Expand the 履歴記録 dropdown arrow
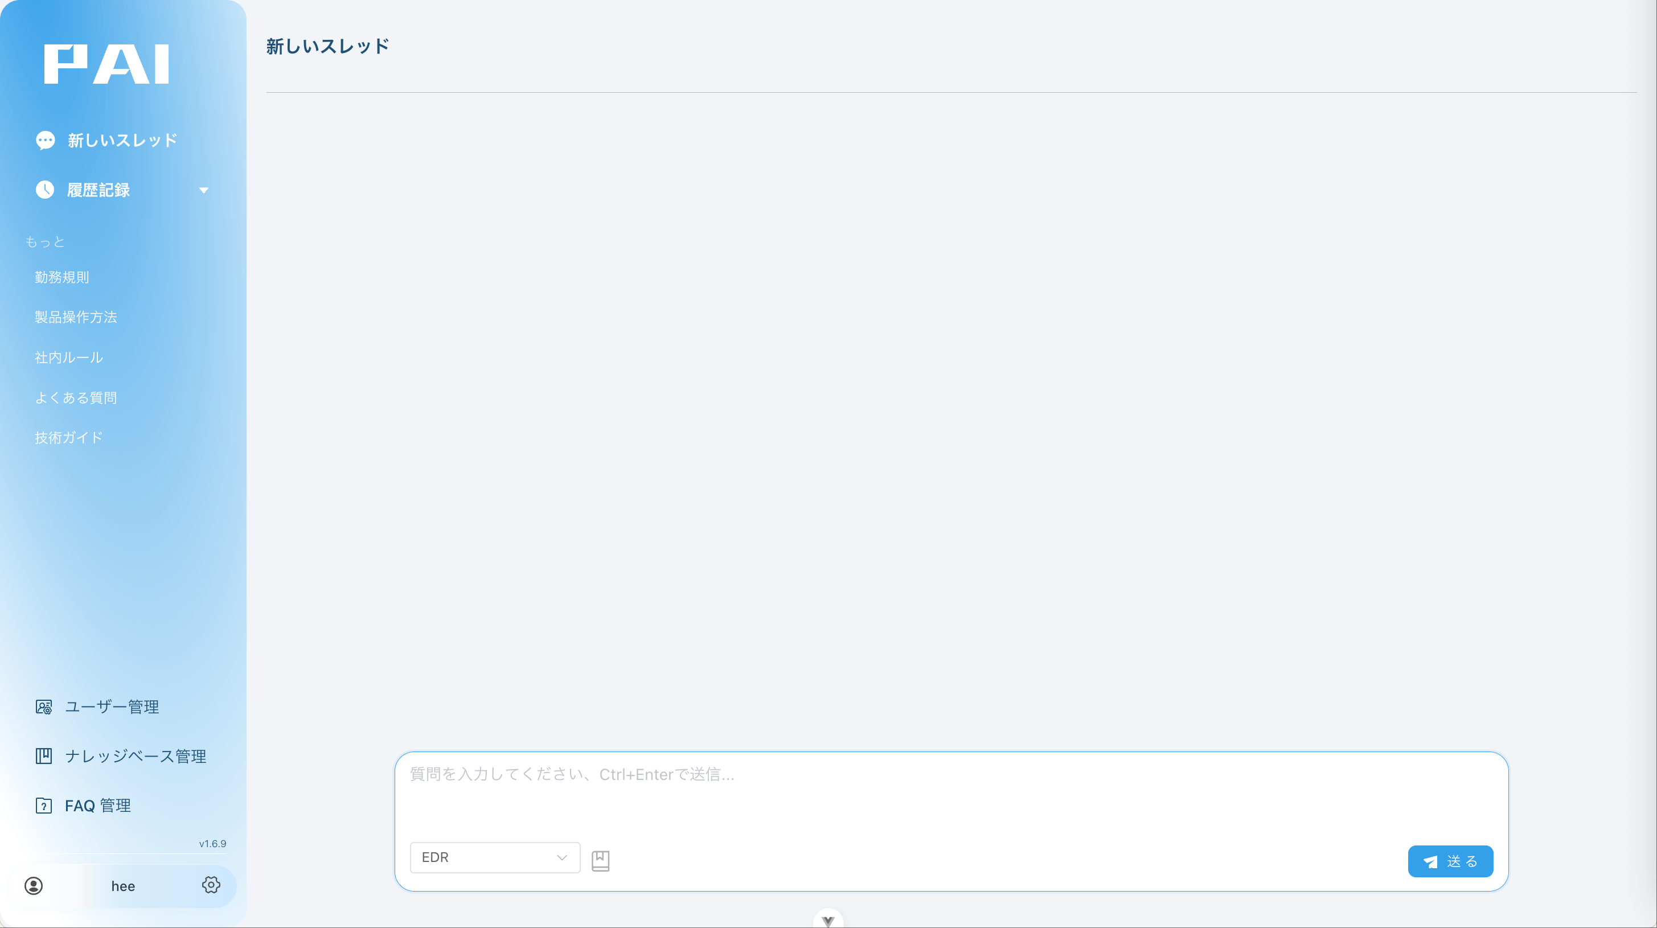This screenshot has width=1657, height=928. click(x=204, y=190)
